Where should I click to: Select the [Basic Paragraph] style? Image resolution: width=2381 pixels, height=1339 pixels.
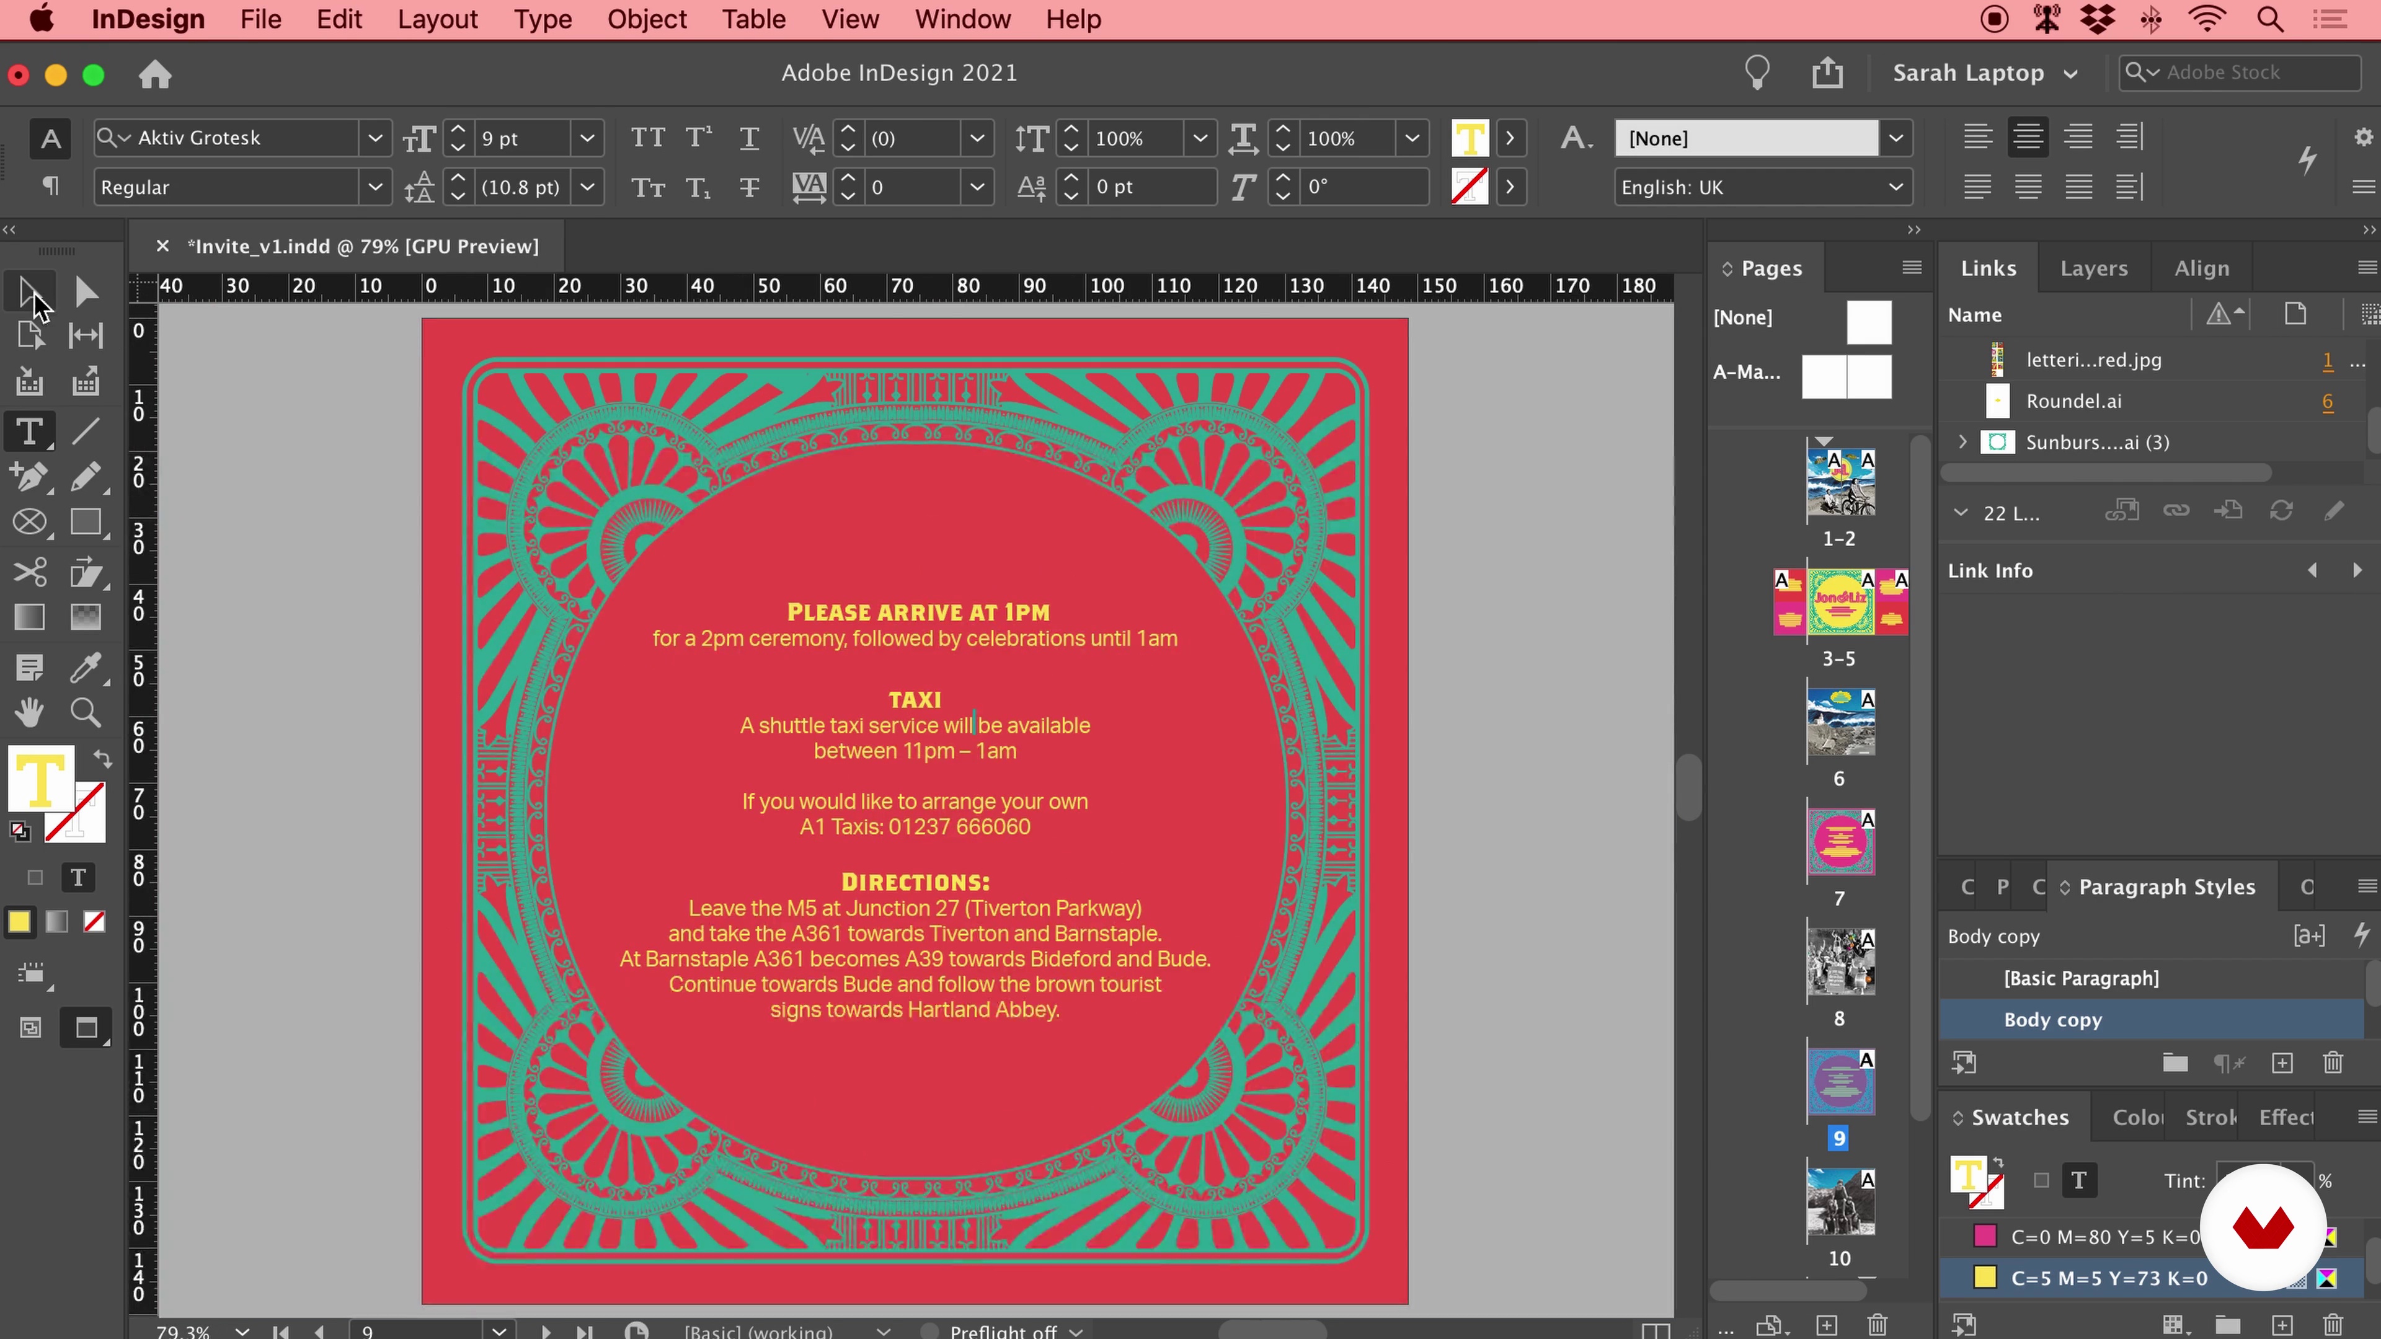(2151, 978)
